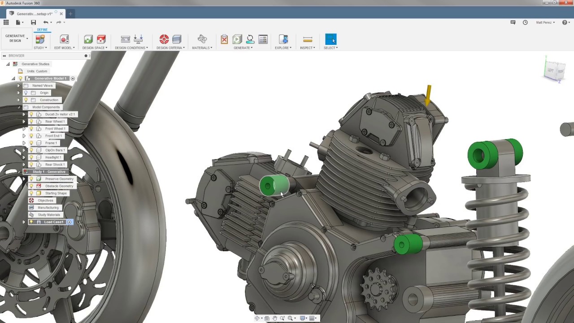Screen dimensions: 574x323
Task: Expand the Named Views folder
Action: [18, 86]
